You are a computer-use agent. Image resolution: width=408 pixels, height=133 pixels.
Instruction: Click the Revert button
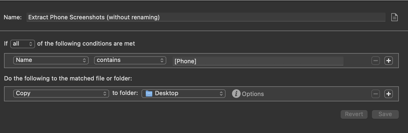(x=354, y=114)
